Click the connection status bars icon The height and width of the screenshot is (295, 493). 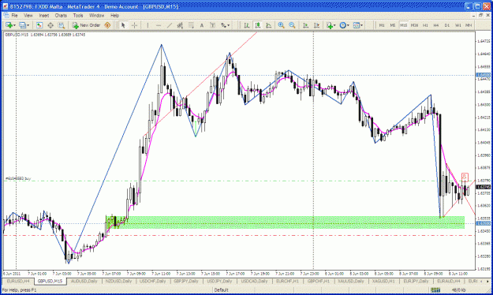pos(435,290)
